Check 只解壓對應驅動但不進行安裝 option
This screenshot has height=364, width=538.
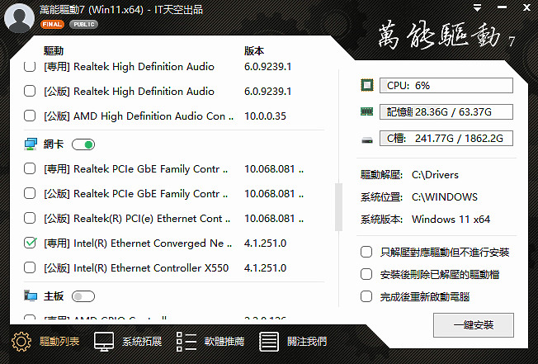click(x=366, y=252)
